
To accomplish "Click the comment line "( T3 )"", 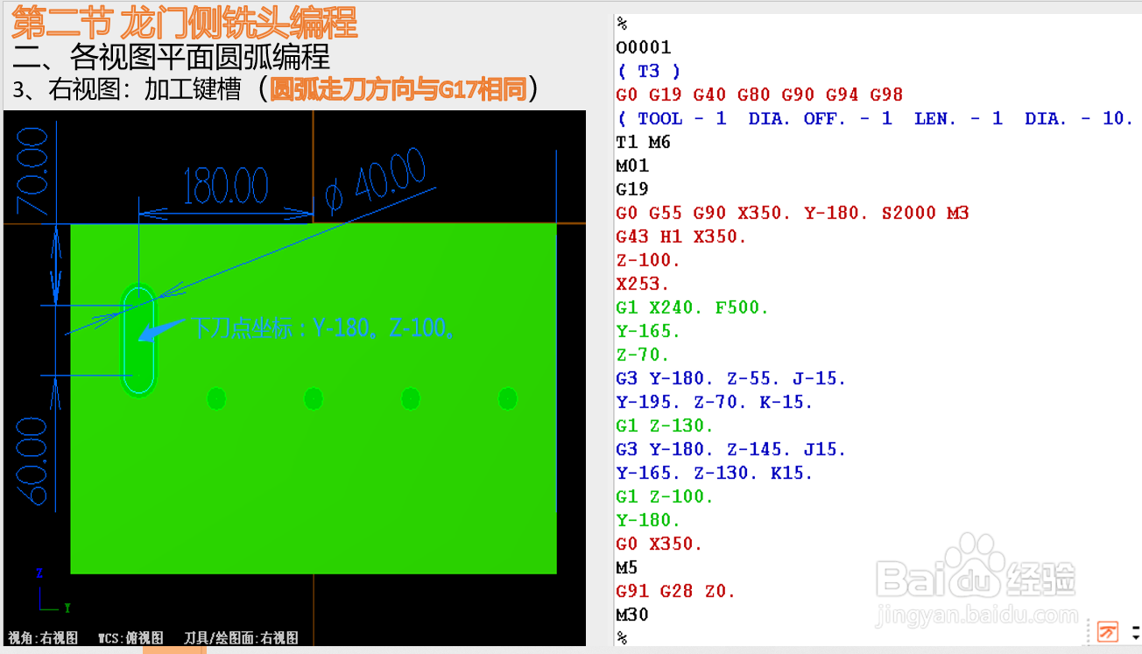I will click(648, 71).
